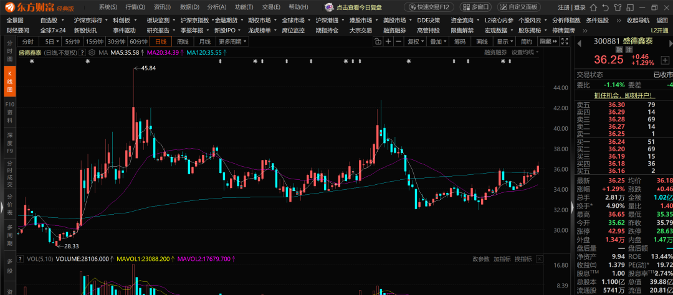
Task: Open the 抓住机会，即刻开户 link
Action: click(x=624, y=95)
